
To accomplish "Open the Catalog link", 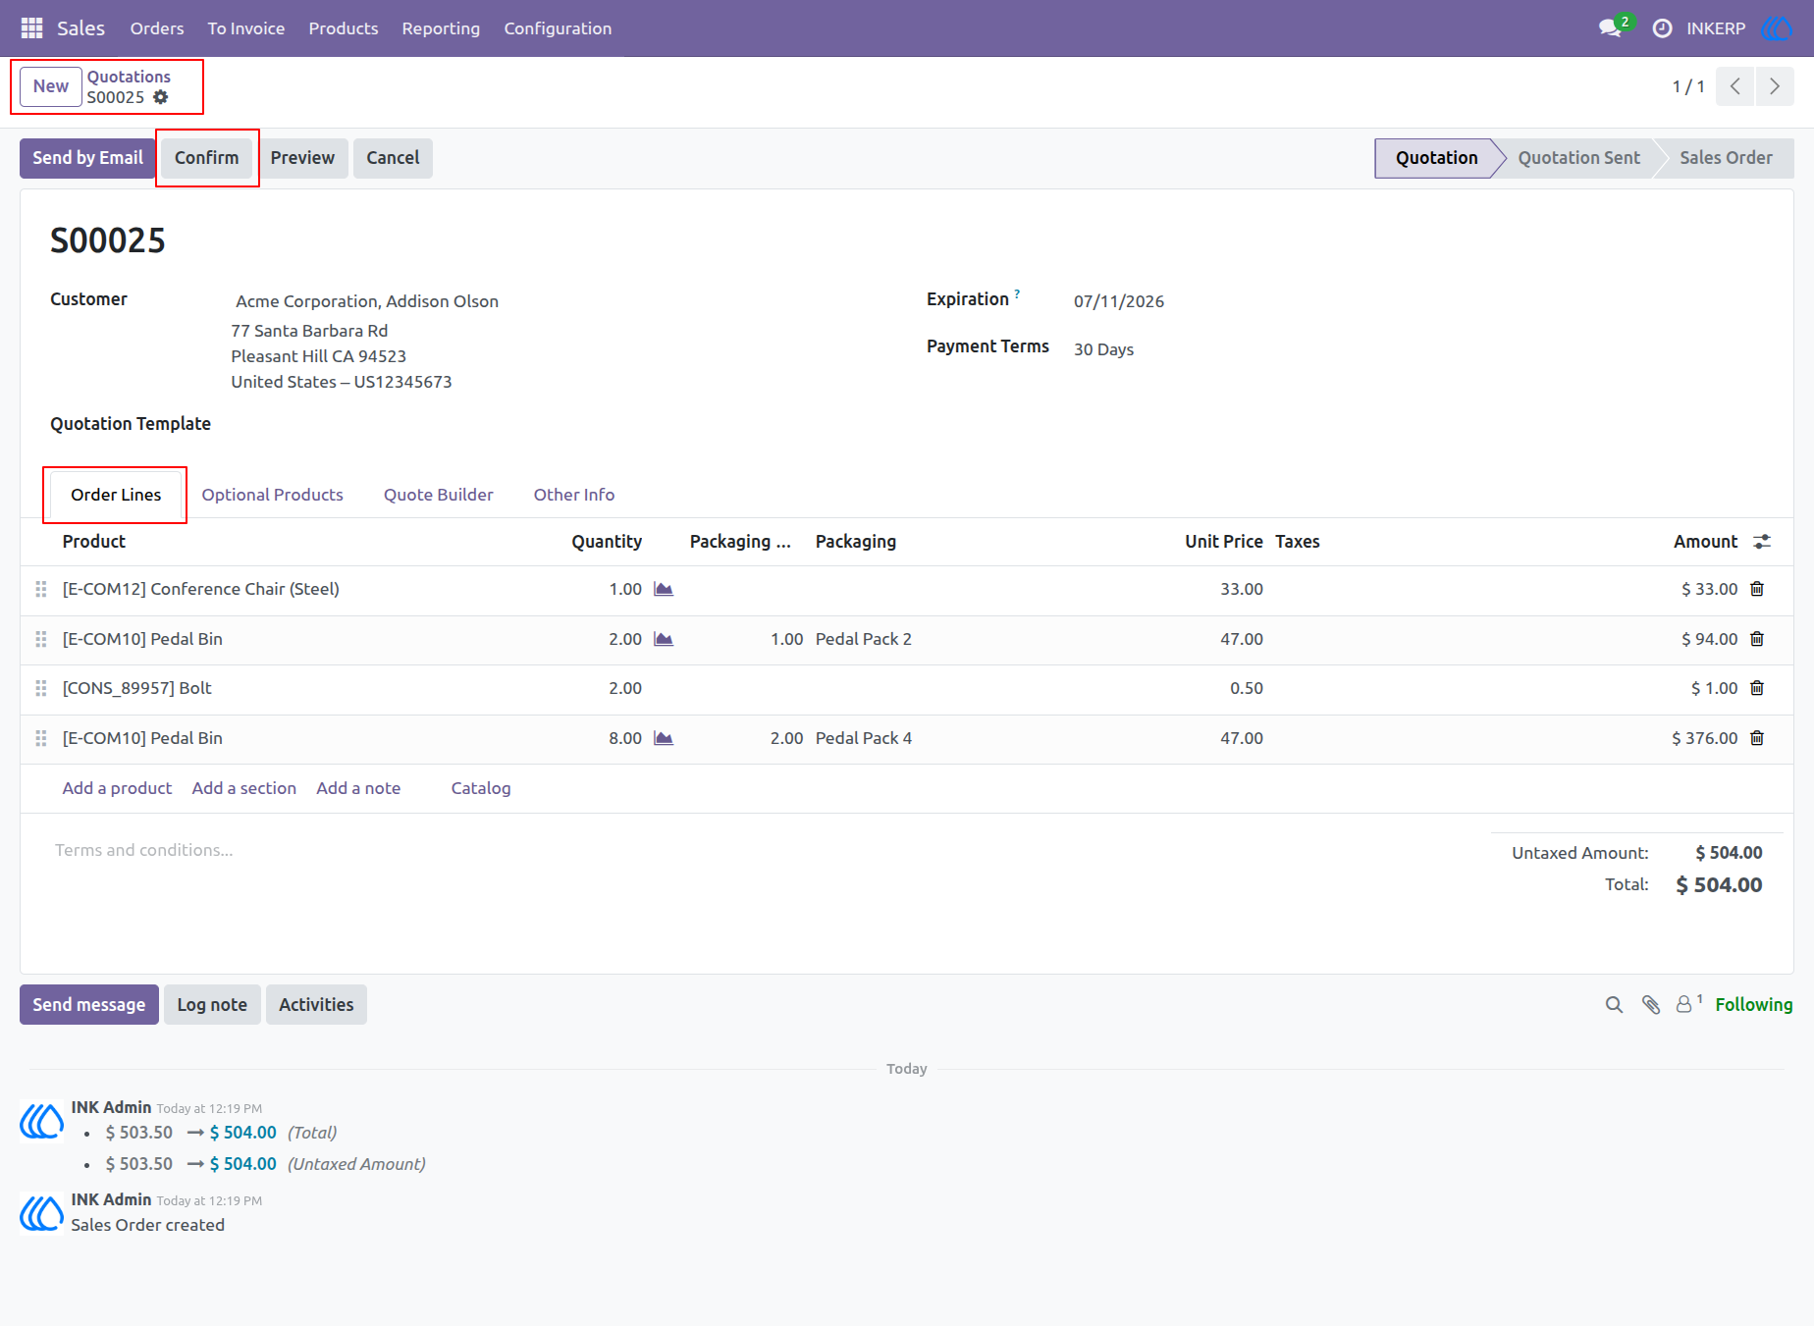I will (481, 788).
